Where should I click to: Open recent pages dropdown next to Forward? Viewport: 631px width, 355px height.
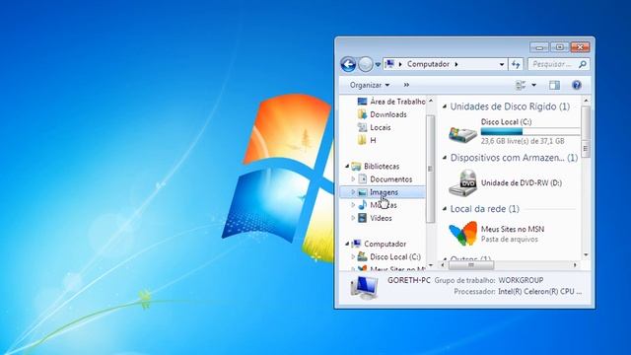pyautogui.click(x=378, y=64)
